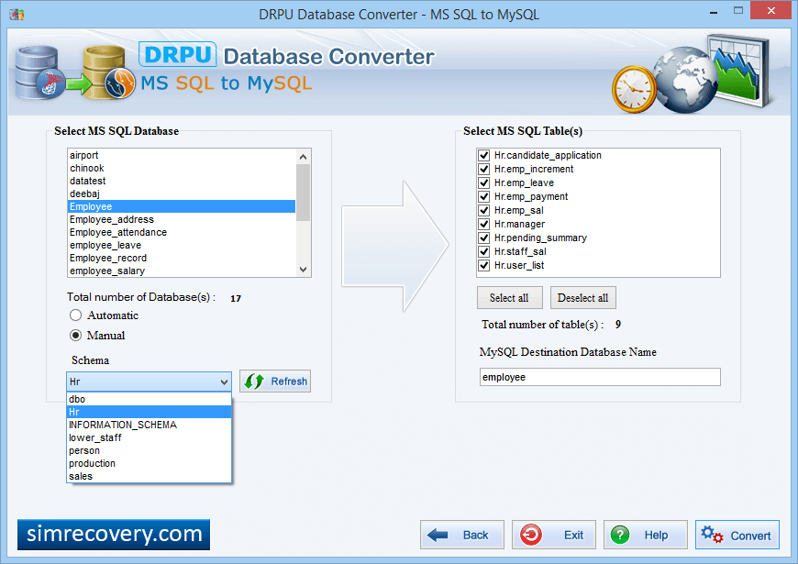798x564 pixels.
Task: Click MySQL destination database name field
Action: click(x=600, y=377)
